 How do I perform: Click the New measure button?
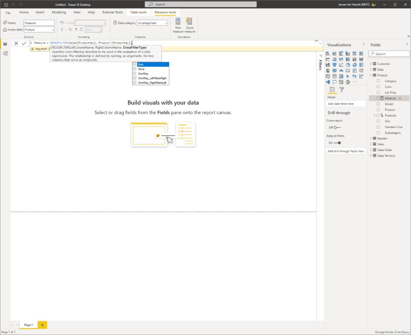click(x=178, y=25)
